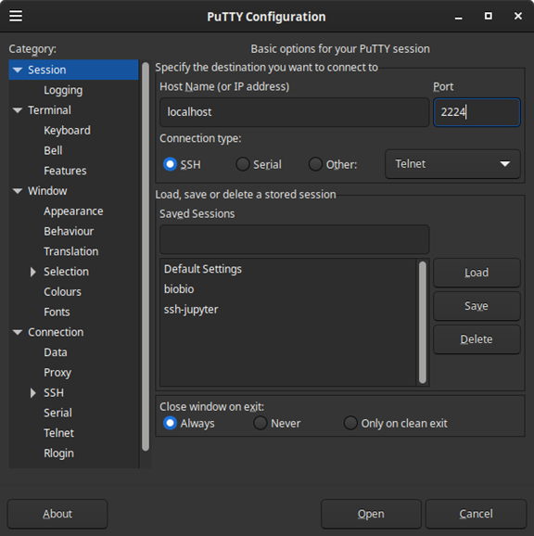Collapse the Session tree node arrow
The image size is (534, 536).
tap(18, 70)
